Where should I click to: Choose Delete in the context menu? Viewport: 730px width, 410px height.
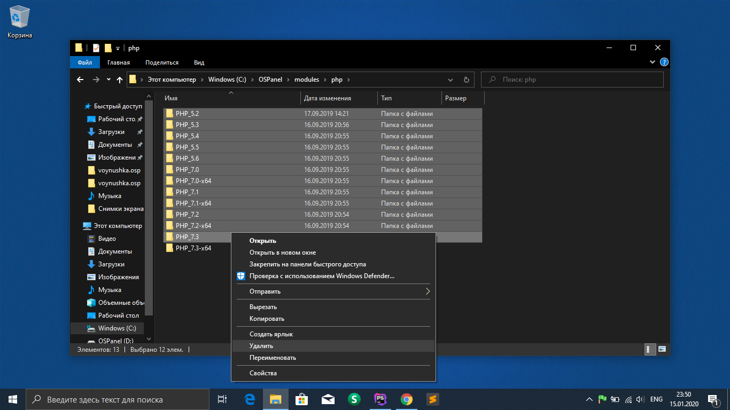261,346
